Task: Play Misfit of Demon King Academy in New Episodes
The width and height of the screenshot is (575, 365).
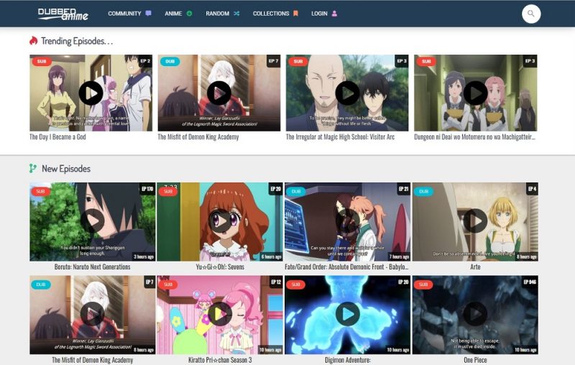Action: click(x=93, y=314)
